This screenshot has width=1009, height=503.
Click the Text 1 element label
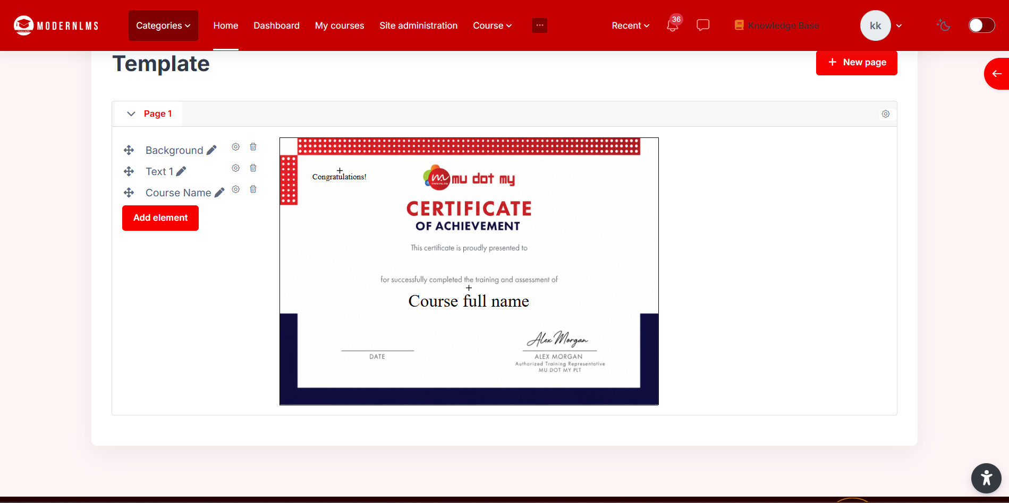coord(159,171)
